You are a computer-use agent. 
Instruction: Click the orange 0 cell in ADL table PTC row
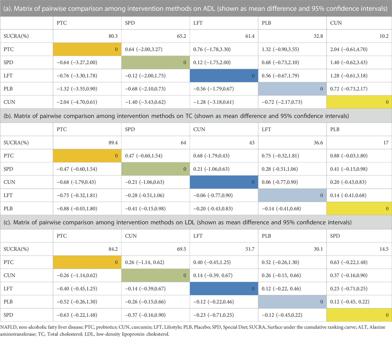[87, 49]
